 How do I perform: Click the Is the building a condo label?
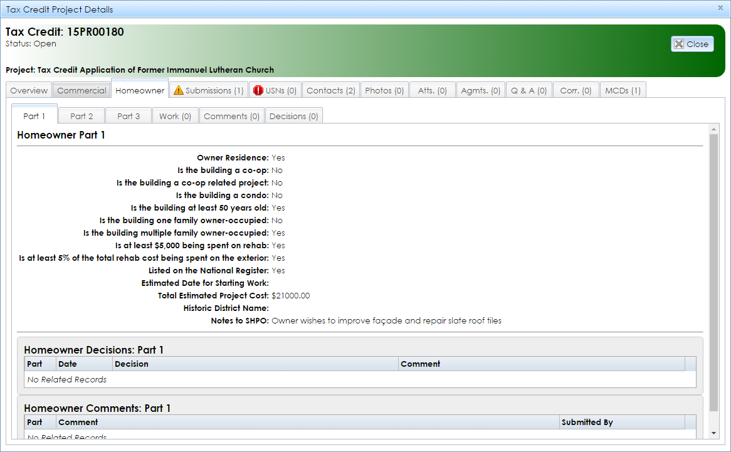(x=223, y=195)
